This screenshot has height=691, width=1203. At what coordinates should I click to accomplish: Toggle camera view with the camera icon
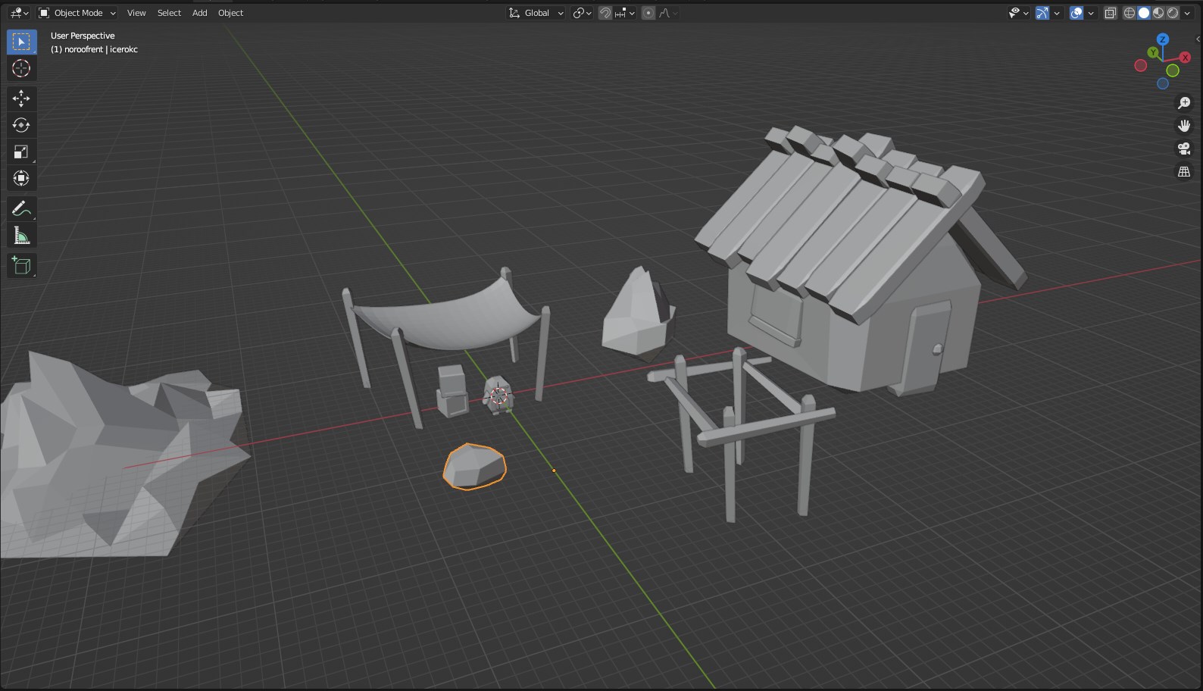click(x=1184, y=149)
